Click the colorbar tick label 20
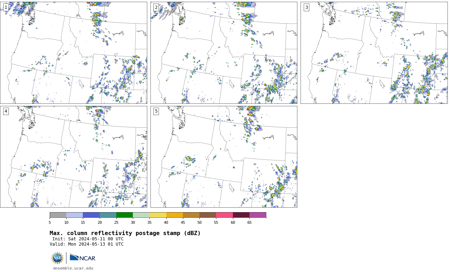The image size is (451, 272). [x=100, y=222]
